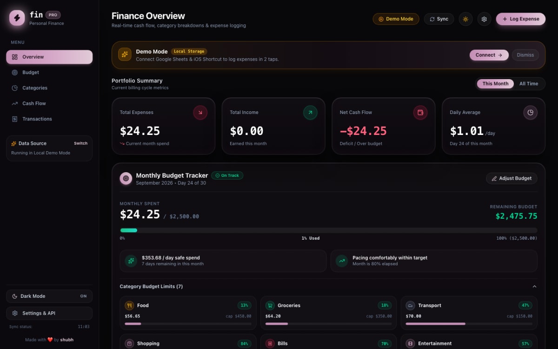Image resolution: width=558 pixels, height=349 pixels.
Task: Click the Data Source lightning icon
Action: (x=14, y=144)
